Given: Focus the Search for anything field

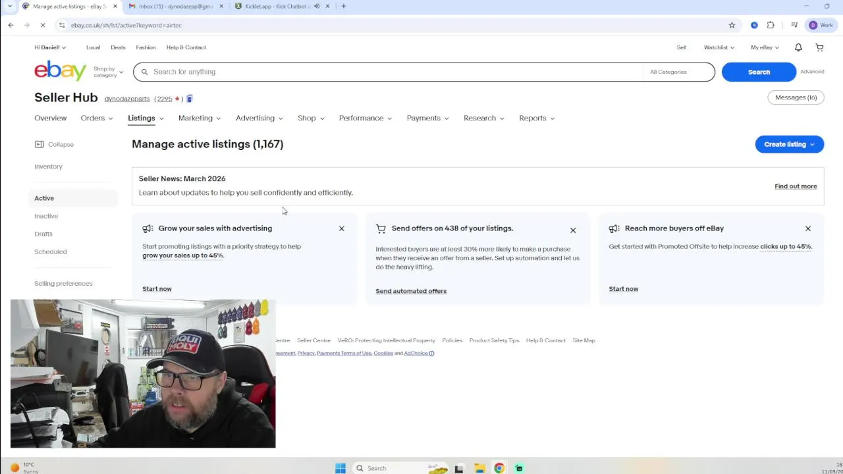Looking at the screenshot, I should click(389, 72).
